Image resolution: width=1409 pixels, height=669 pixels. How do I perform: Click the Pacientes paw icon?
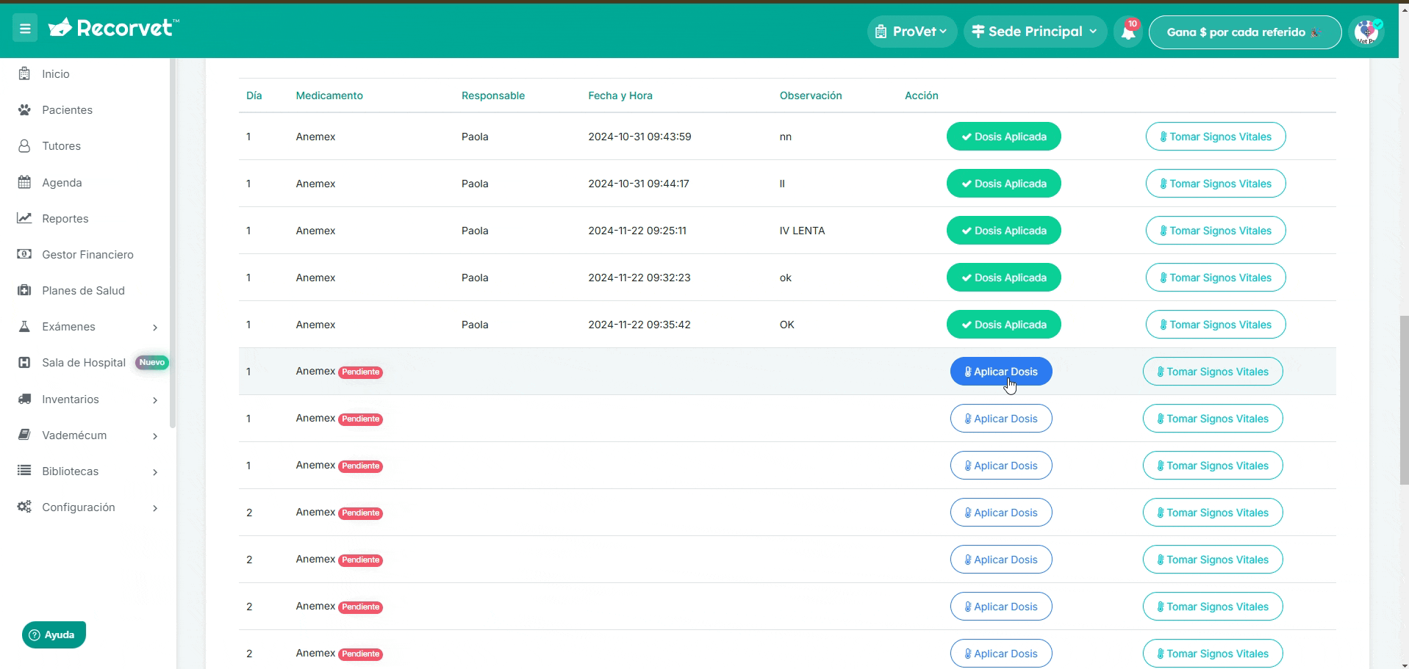point(24,109)
